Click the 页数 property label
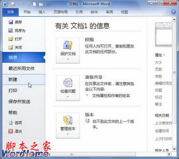This screenshot has height=159, width=179. coord(158,69)
